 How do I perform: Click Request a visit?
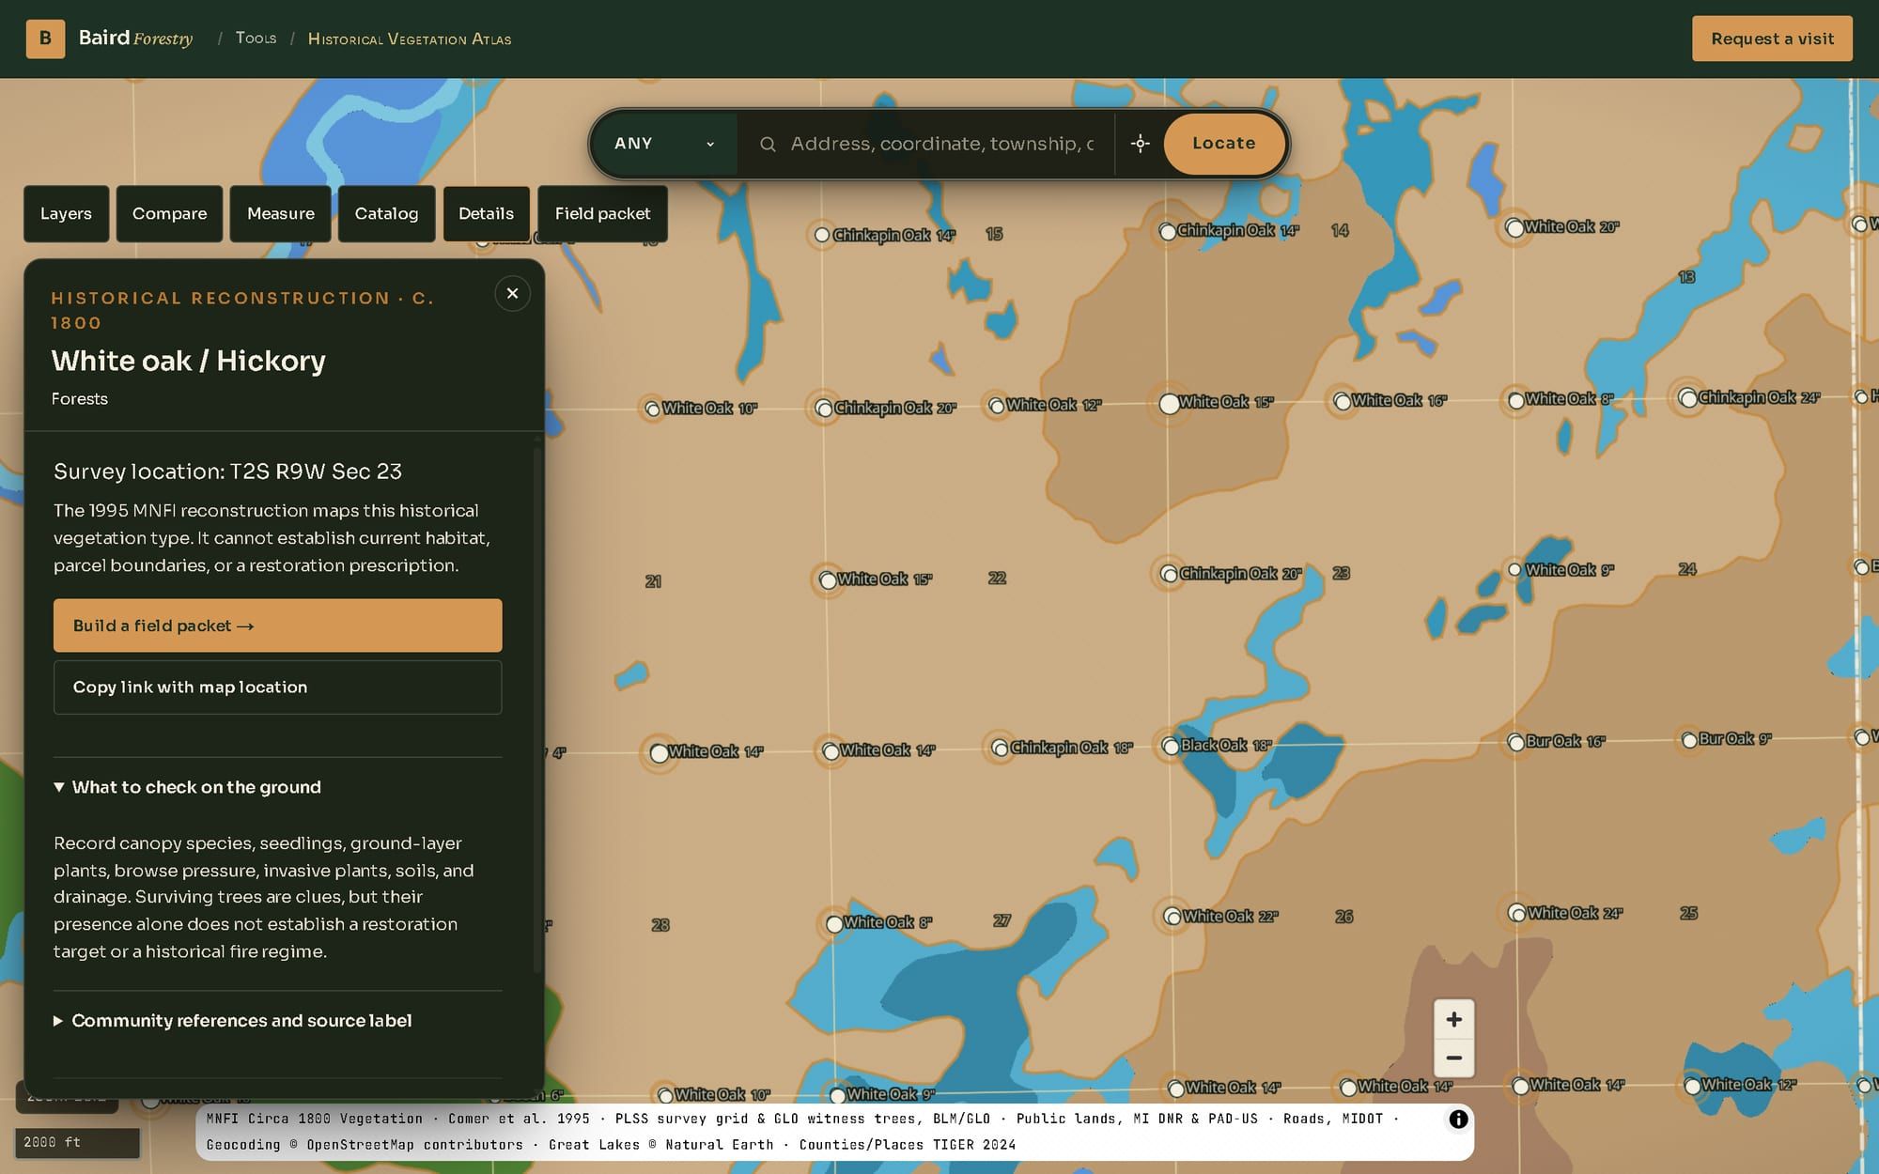coord(1772,39)
